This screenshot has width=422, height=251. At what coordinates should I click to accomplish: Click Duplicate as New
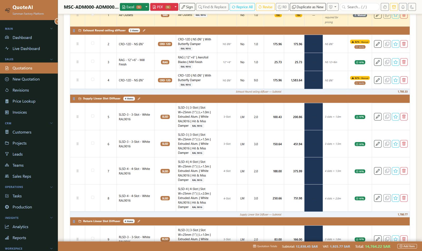[308, 7]
